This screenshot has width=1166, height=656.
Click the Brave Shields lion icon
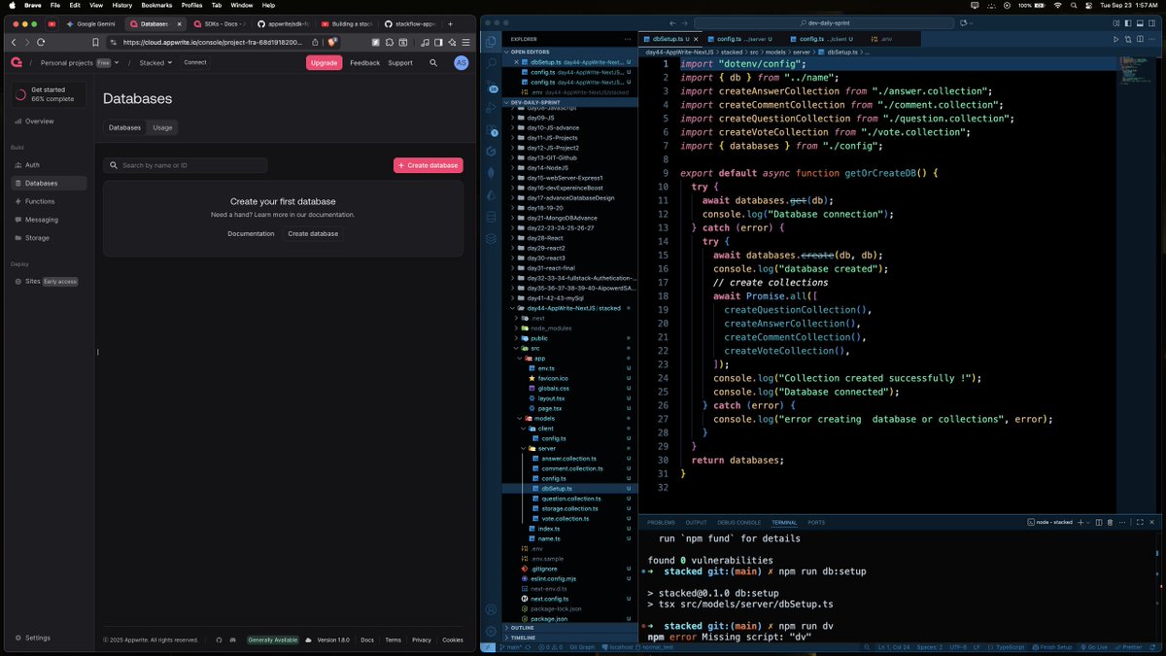tap(331, 42)
